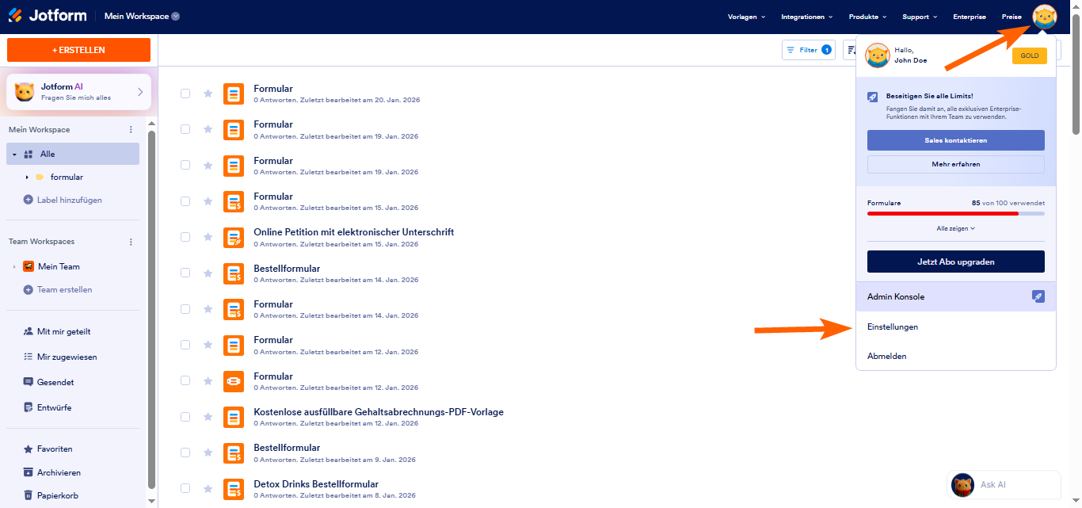This screenshot has width=1082, height=508.
Task: Select checkbox for Online Petition form
Action: (185, 237)
